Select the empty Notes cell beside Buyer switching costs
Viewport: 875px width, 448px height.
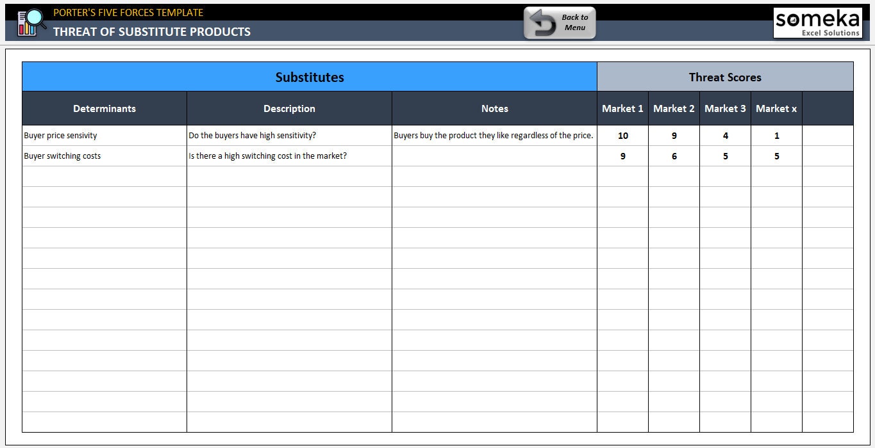494,156
